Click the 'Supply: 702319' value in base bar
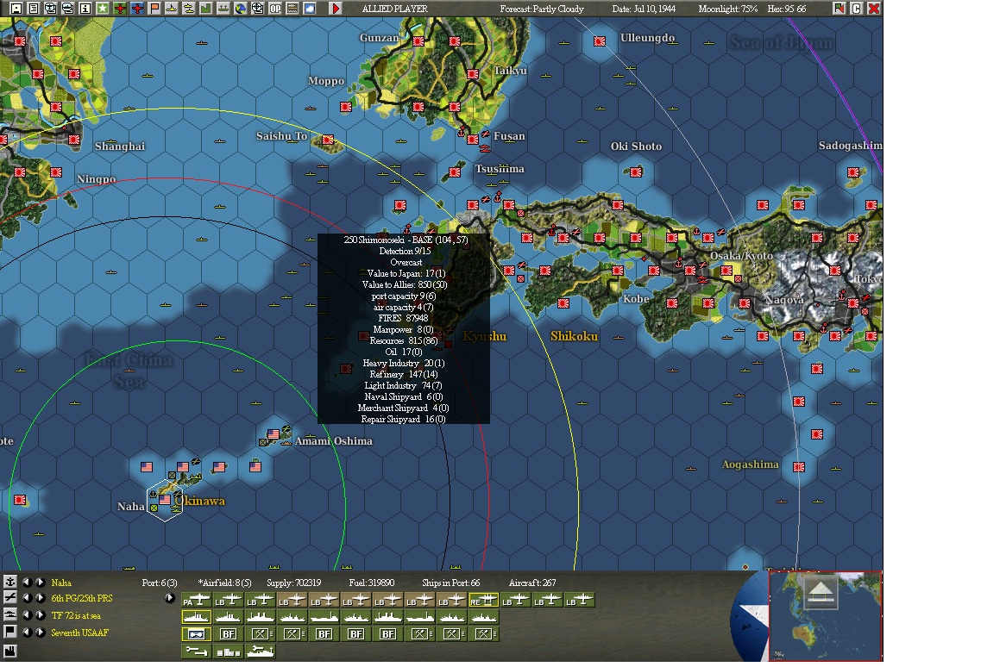 (x=294, y=583)
